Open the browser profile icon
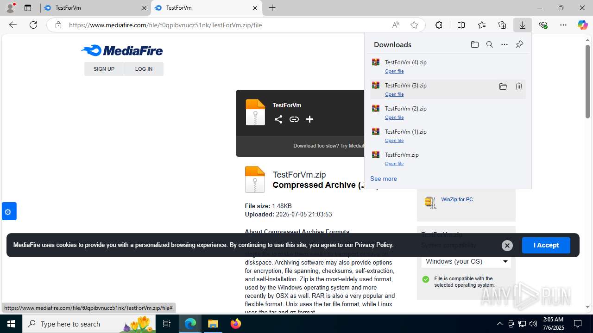 10,8
